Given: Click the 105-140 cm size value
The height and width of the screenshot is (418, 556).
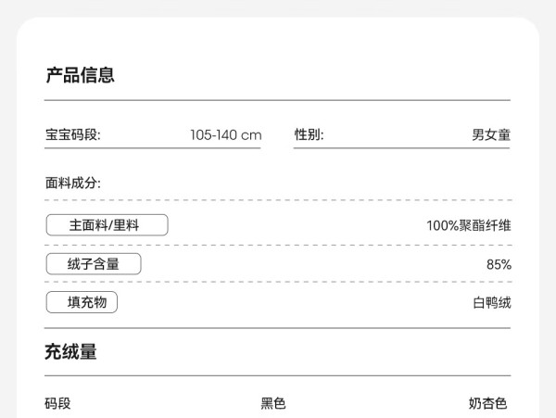Looking at the screenshot, I should coord(226,135).
